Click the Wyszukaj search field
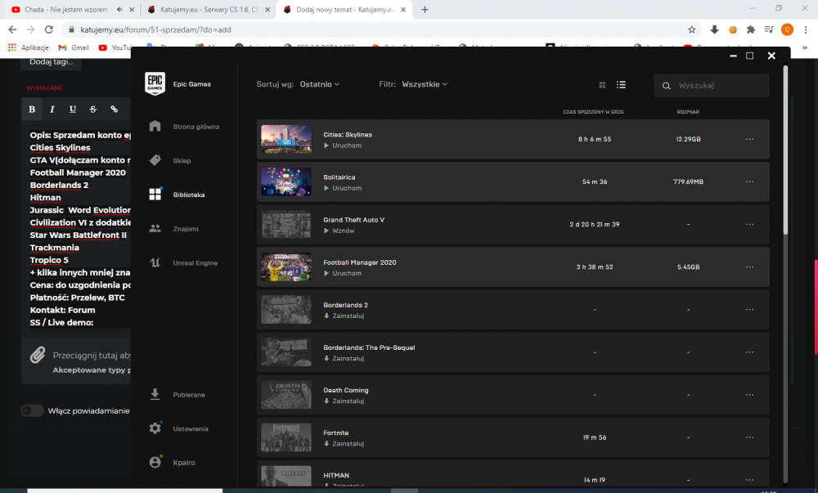The height and width of the screenshot is (493, 818). pyautogui.click(x=712, y=86)
